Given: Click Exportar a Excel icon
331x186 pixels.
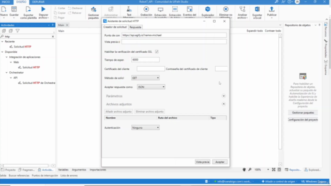Looking at the screenshot, I should coord(257,9).
